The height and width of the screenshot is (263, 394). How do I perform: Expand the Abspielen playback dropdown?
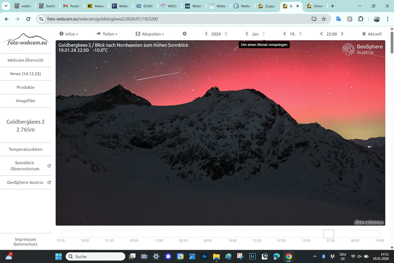(x=150, y=34)
